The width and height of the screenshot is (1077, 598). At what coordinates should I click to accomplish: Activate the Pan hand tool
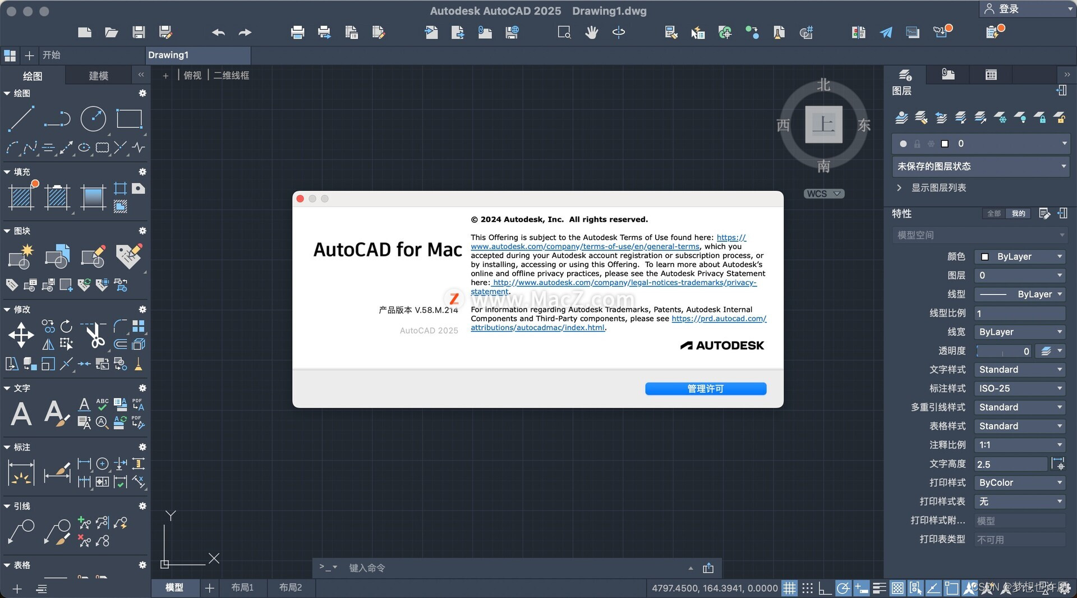[x=591, y=33]
